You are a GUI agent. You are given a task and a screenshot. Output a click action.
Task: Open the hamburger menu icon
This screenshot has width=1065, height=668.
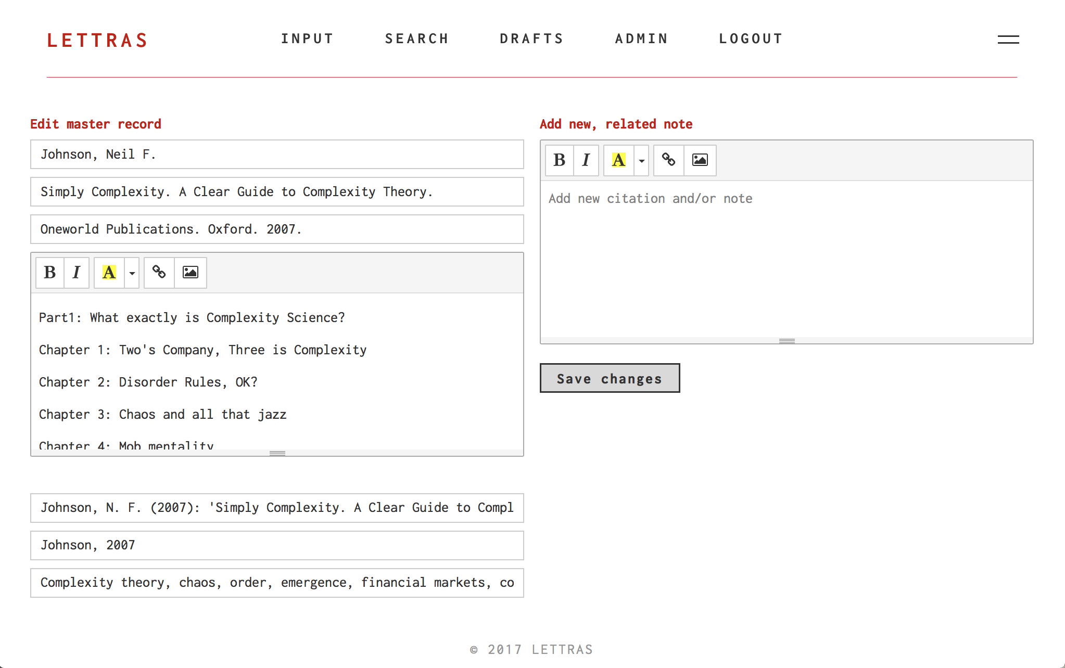[1008, 40]
